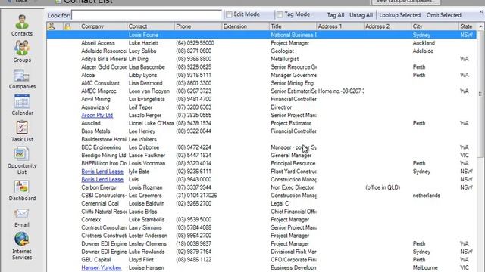Select contact Lisa Desmond
Image resolution: width=485 pixels, height=272 pixels.
tap(145, 83)
